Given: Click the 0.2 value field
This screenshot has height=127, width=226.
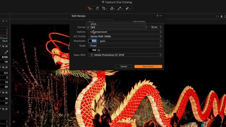Looking at the screenshot, I should (x=4, y=73).
